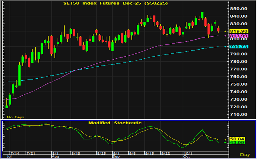Click the yellow arrow beside 819.90
Image resolution: width=257 pixels, height=159 pixels.
pyautogui.click(x=225, y=31)
